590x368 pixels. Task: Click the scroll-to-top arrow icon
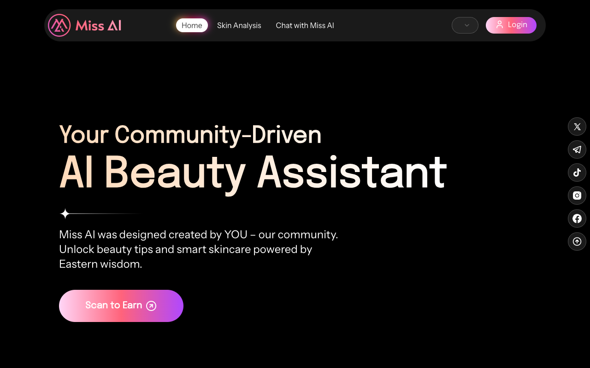tap(577, 241)
